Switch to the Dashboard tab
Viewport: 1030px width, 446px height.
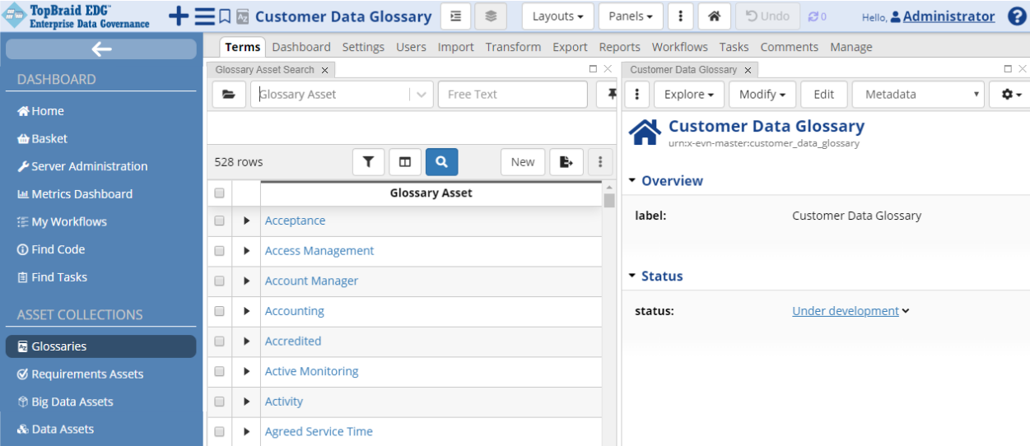pyautogui.click(x=301, y=47)
